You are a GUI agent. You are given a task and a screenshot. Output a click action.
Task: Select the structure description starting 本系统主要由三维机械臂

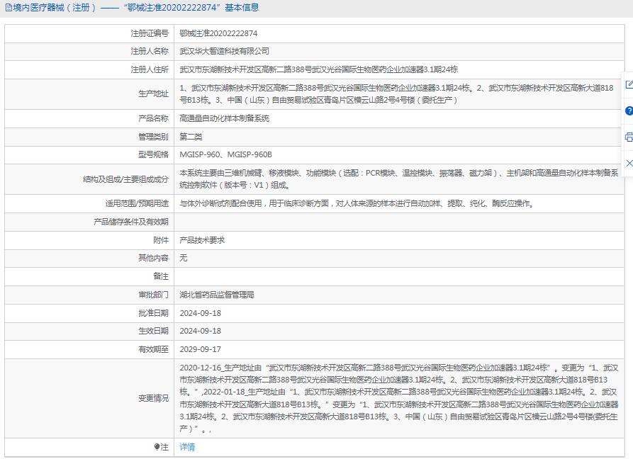[399, 179]
